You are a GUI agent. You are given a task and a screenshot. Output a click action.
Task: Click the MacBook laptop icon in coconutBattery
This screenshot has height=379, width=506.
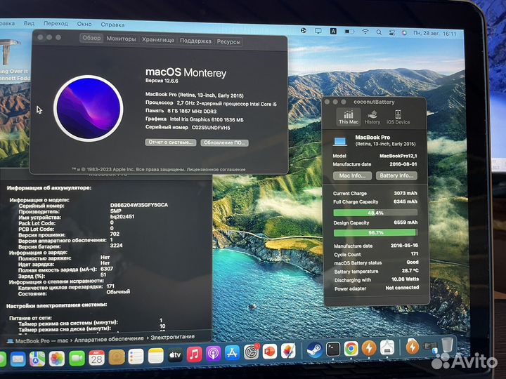340,141
